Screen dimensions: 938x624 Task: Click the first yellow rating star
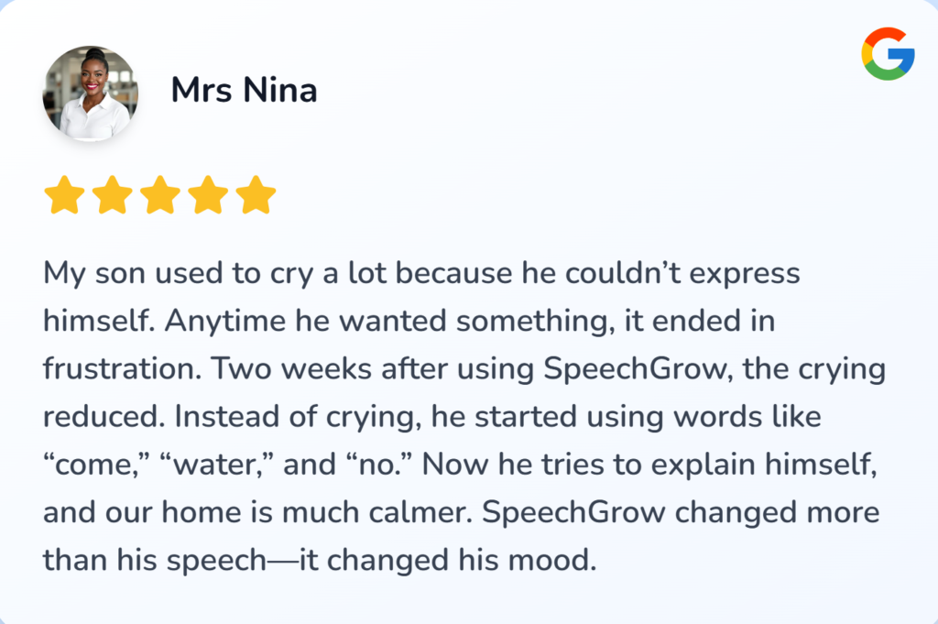coord(64,196)
